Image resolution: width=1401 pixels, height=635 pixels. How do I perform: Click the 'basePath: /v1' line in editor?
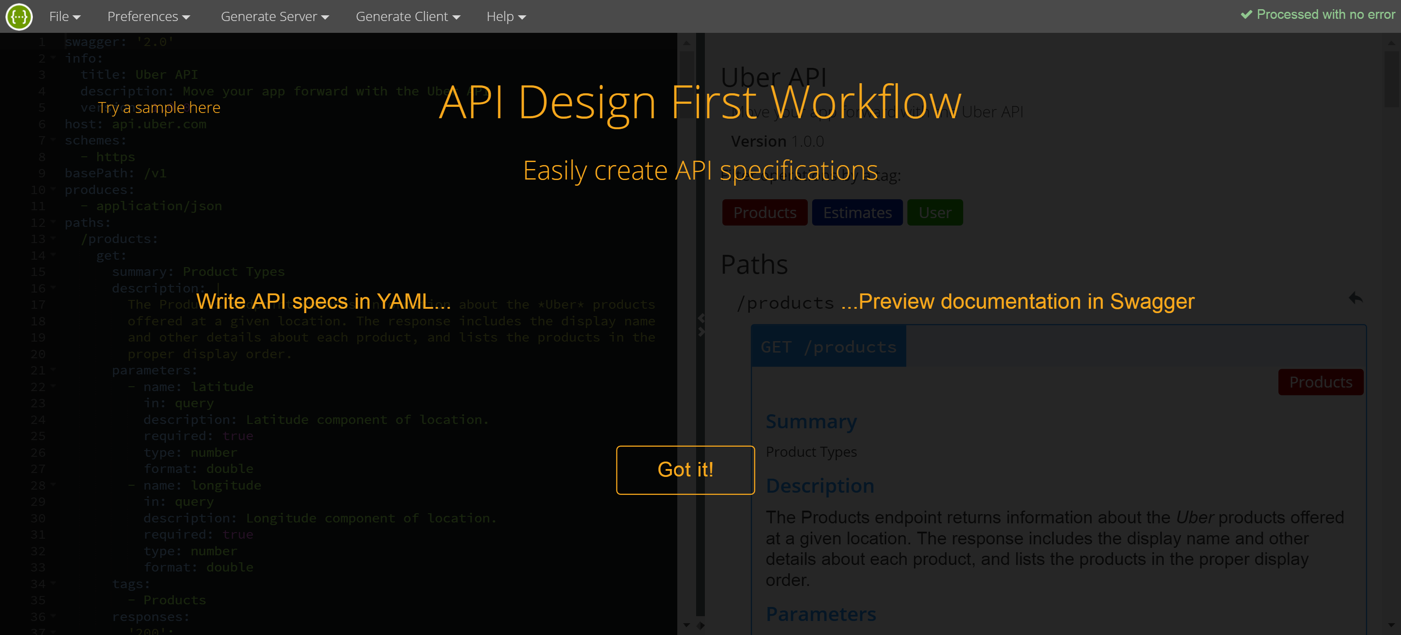point(115,173)
